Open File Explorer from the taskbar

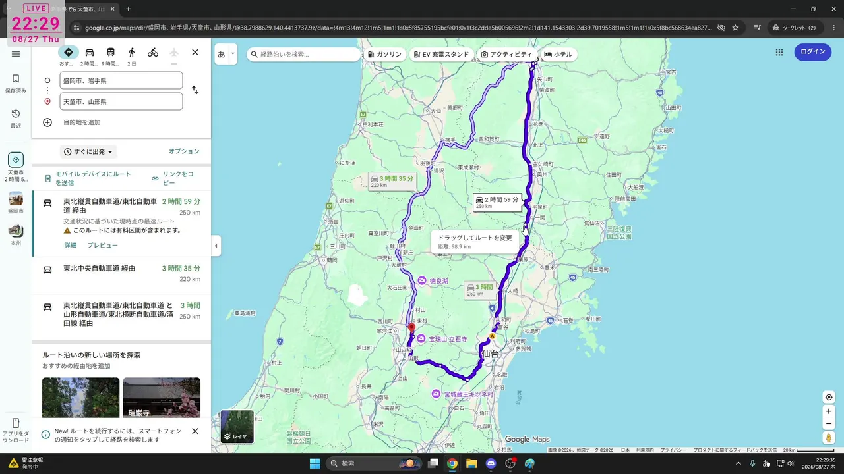click(471, 463)
